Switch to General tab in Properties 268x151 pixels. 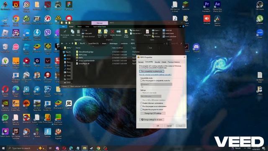[x=141, y=62]
